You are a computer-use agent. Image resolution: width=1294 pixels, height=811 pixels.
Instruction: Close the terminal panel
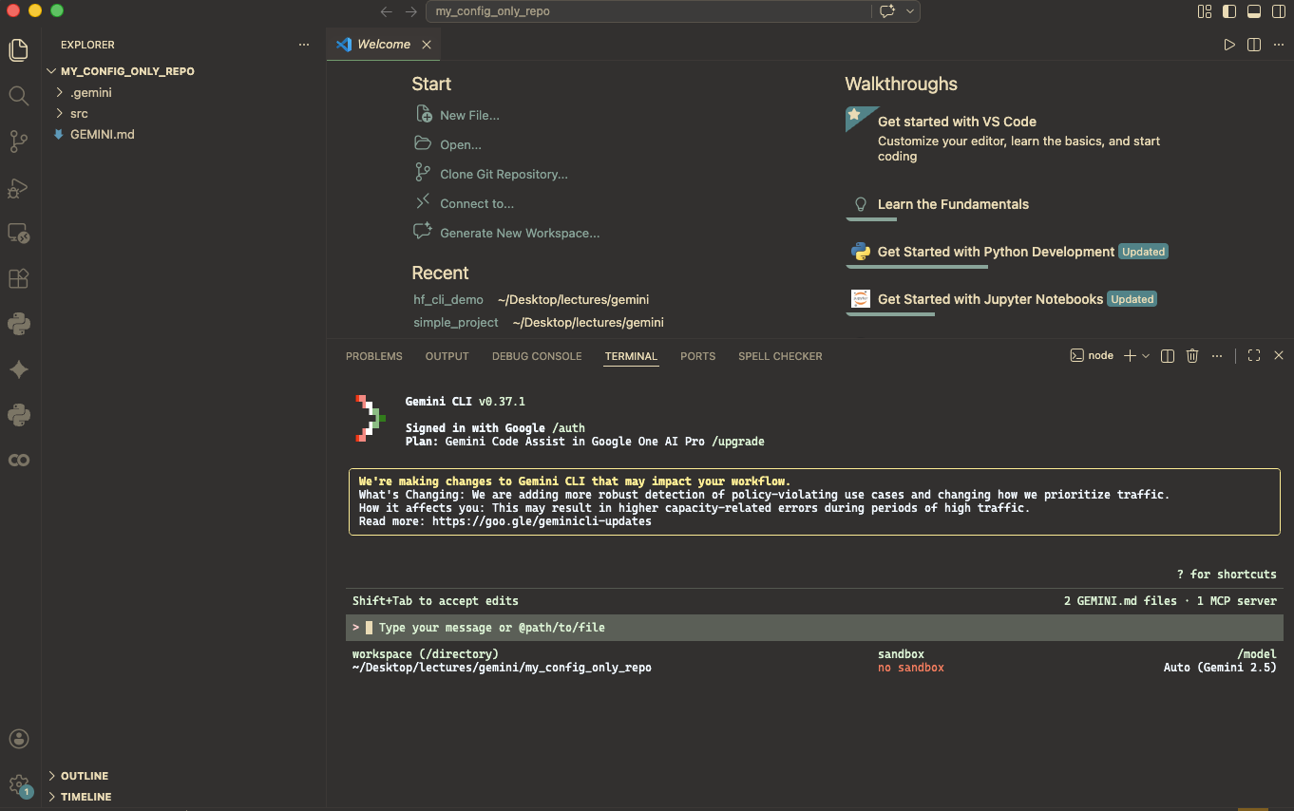point(1279,356)
